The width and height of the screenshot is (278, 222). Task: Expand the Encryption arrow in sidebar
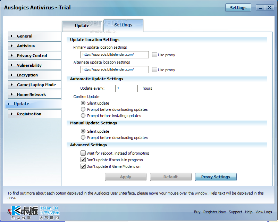pos(12,75)
